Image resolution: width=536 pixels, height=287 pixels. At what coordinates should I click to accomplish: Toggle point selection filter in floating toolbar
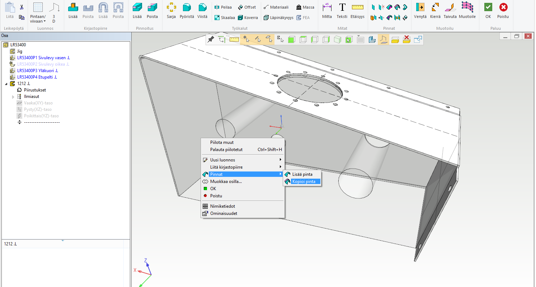coord(246,39)
